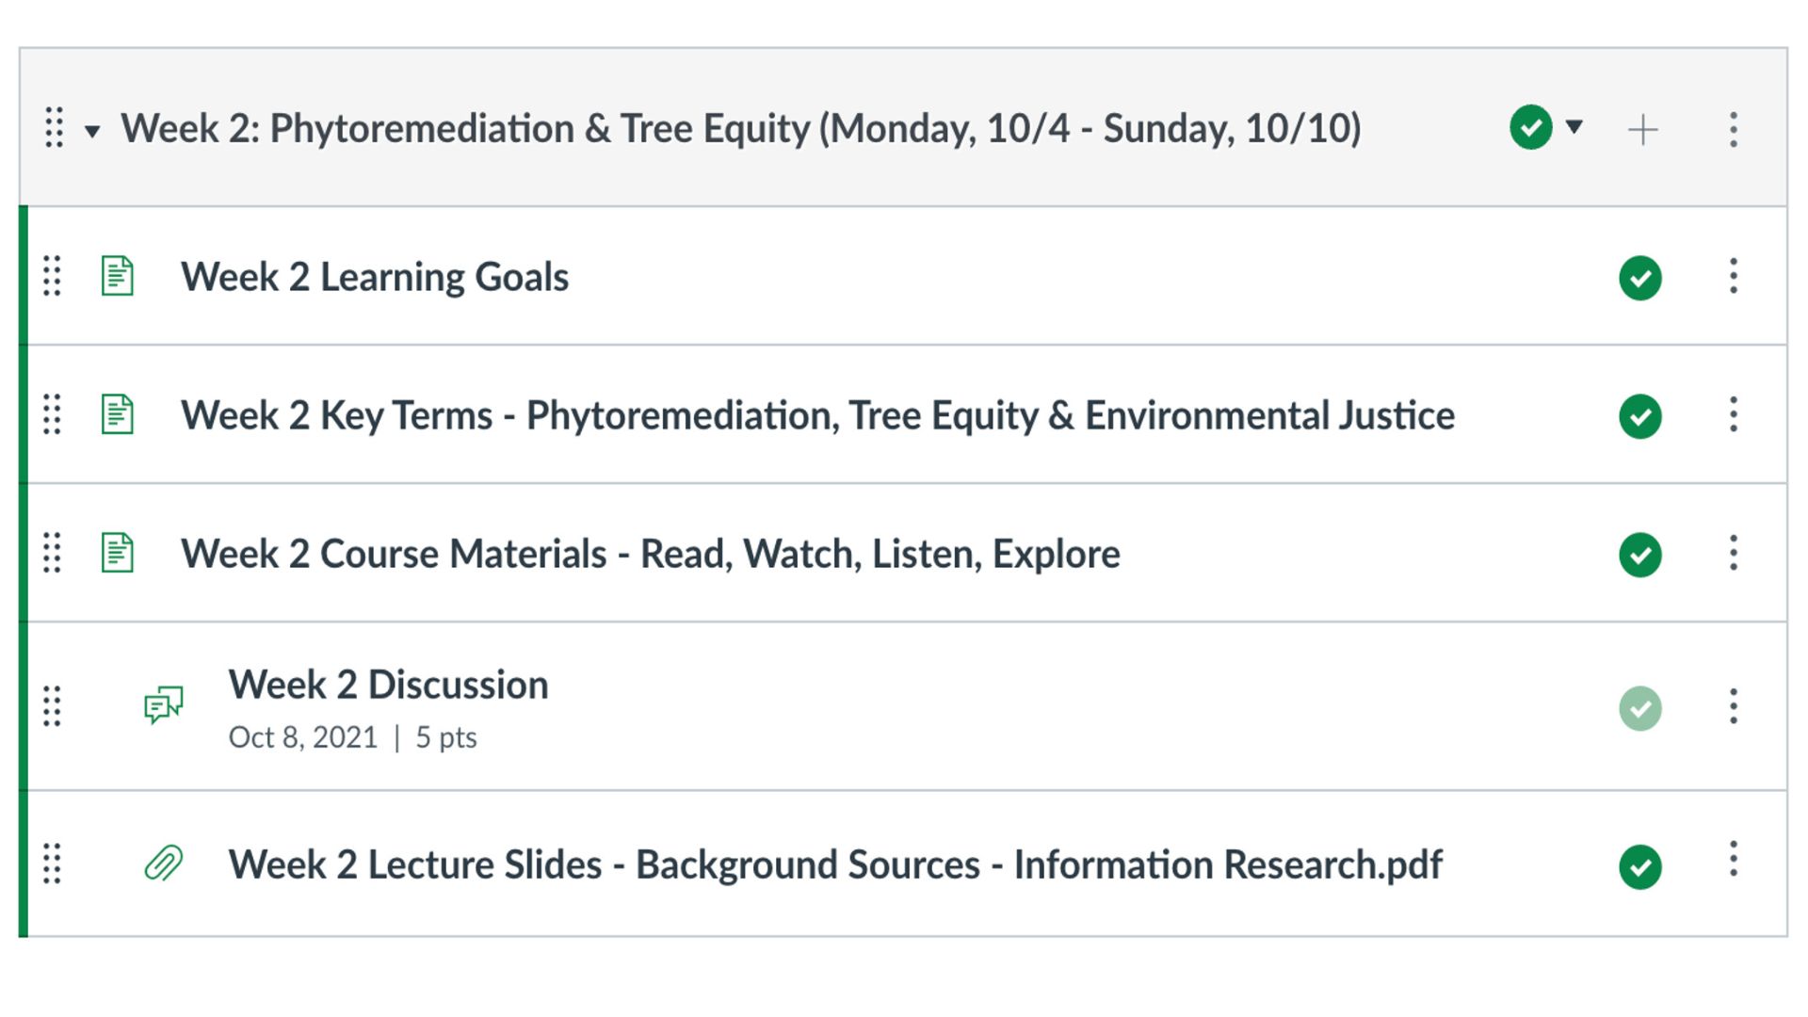Open module publish dropdown arrow

[x=1574, y=126]
